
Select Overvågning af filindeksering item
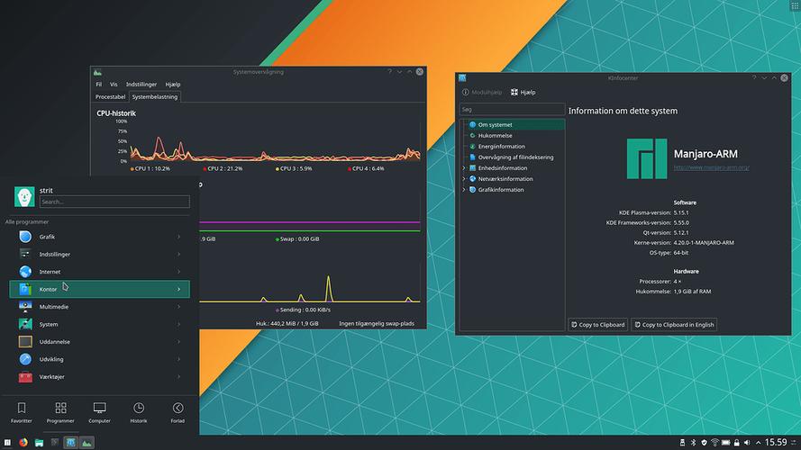[x=514, y=157]
